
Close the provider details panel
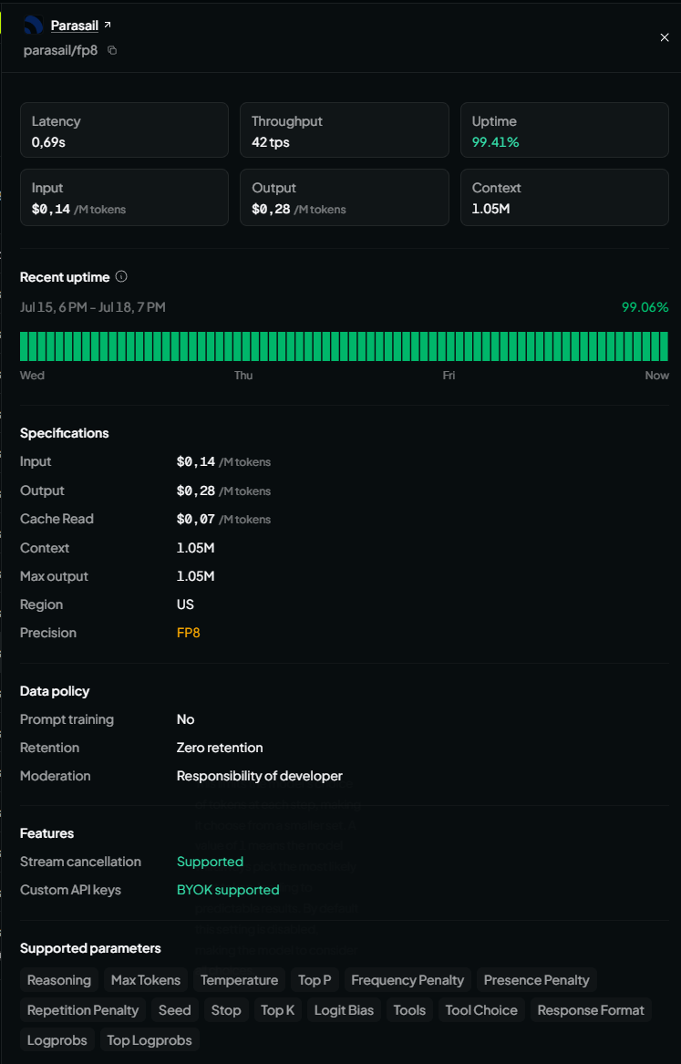pos(665,37)
